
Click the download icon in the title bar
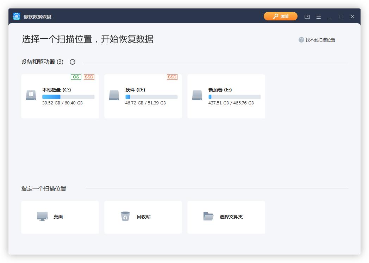point(307,16)
